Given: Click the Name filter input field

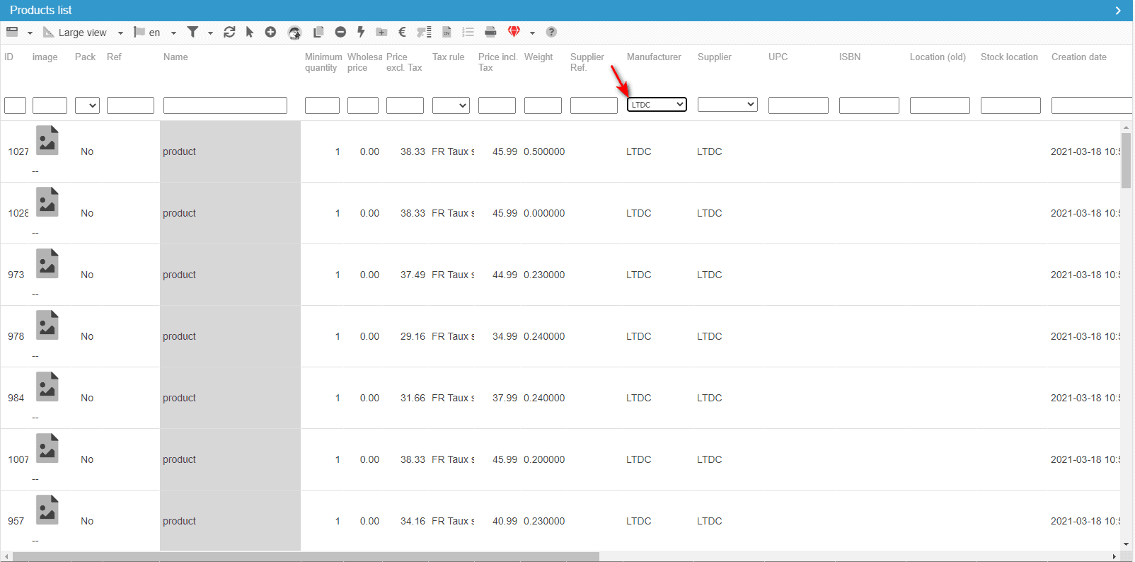Looking at the screenshot, I should coord(225,105).
